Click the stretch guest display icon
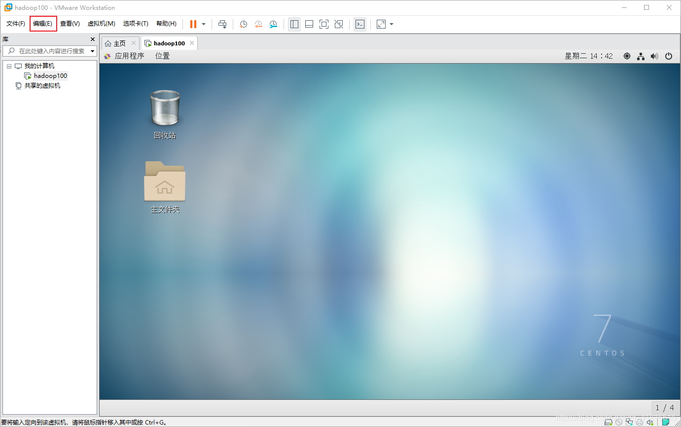Viewport: 681px width, 427px height. (381, 24)
